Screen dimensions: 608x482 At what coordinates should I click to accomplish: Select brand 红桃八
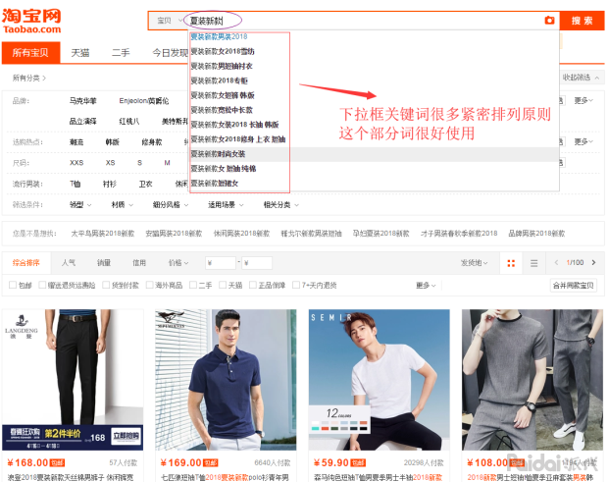pos(128,122)
